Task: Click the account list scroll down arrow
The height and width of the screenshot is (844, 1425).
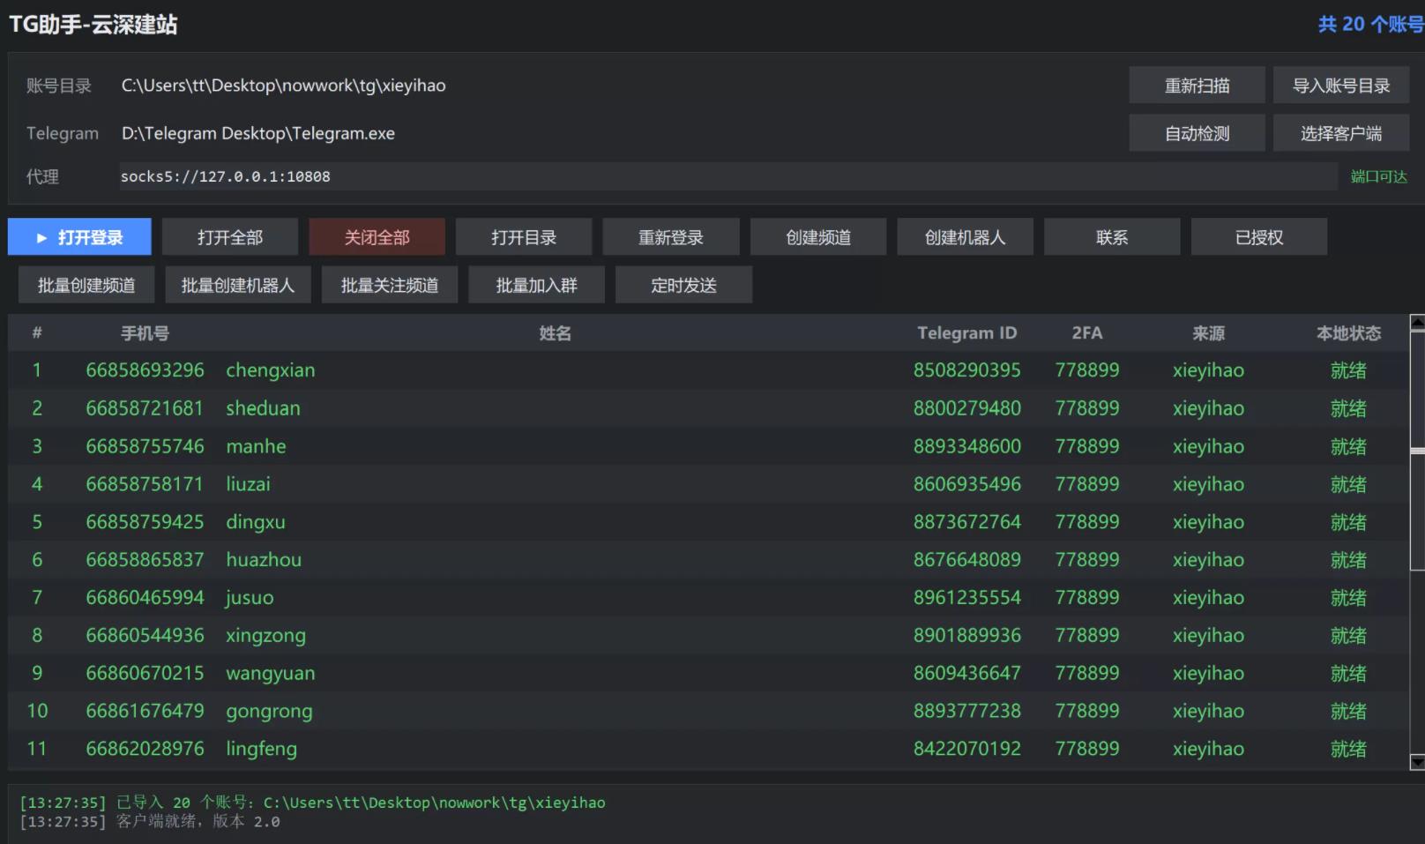Action: (1417, 762)
